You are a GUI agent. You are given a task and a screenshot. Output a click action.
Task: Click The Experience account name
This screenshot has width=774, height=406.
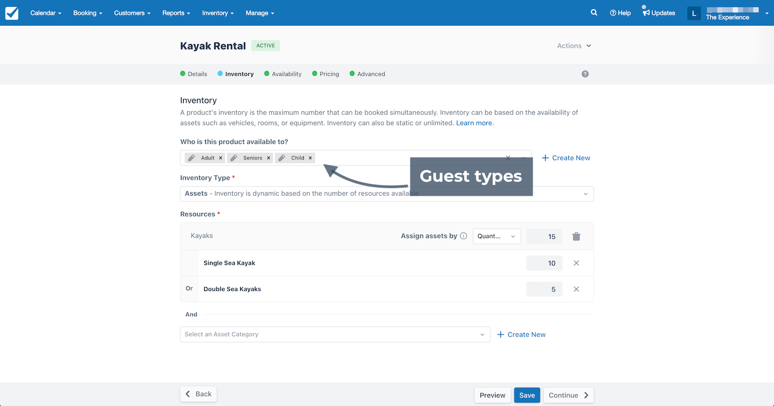(727, 17)
